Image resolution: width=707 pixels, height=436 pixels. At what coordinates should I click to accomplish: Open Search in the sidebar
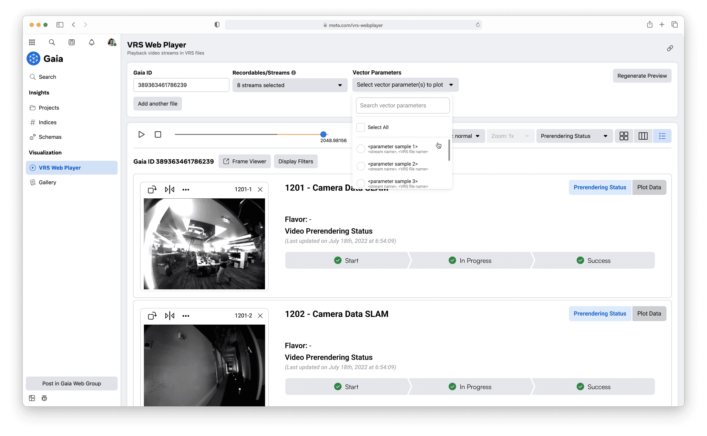point(47,77)
